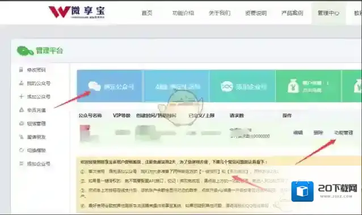Click the money bag icon on the green tile
362x215 pixels.
293,86
